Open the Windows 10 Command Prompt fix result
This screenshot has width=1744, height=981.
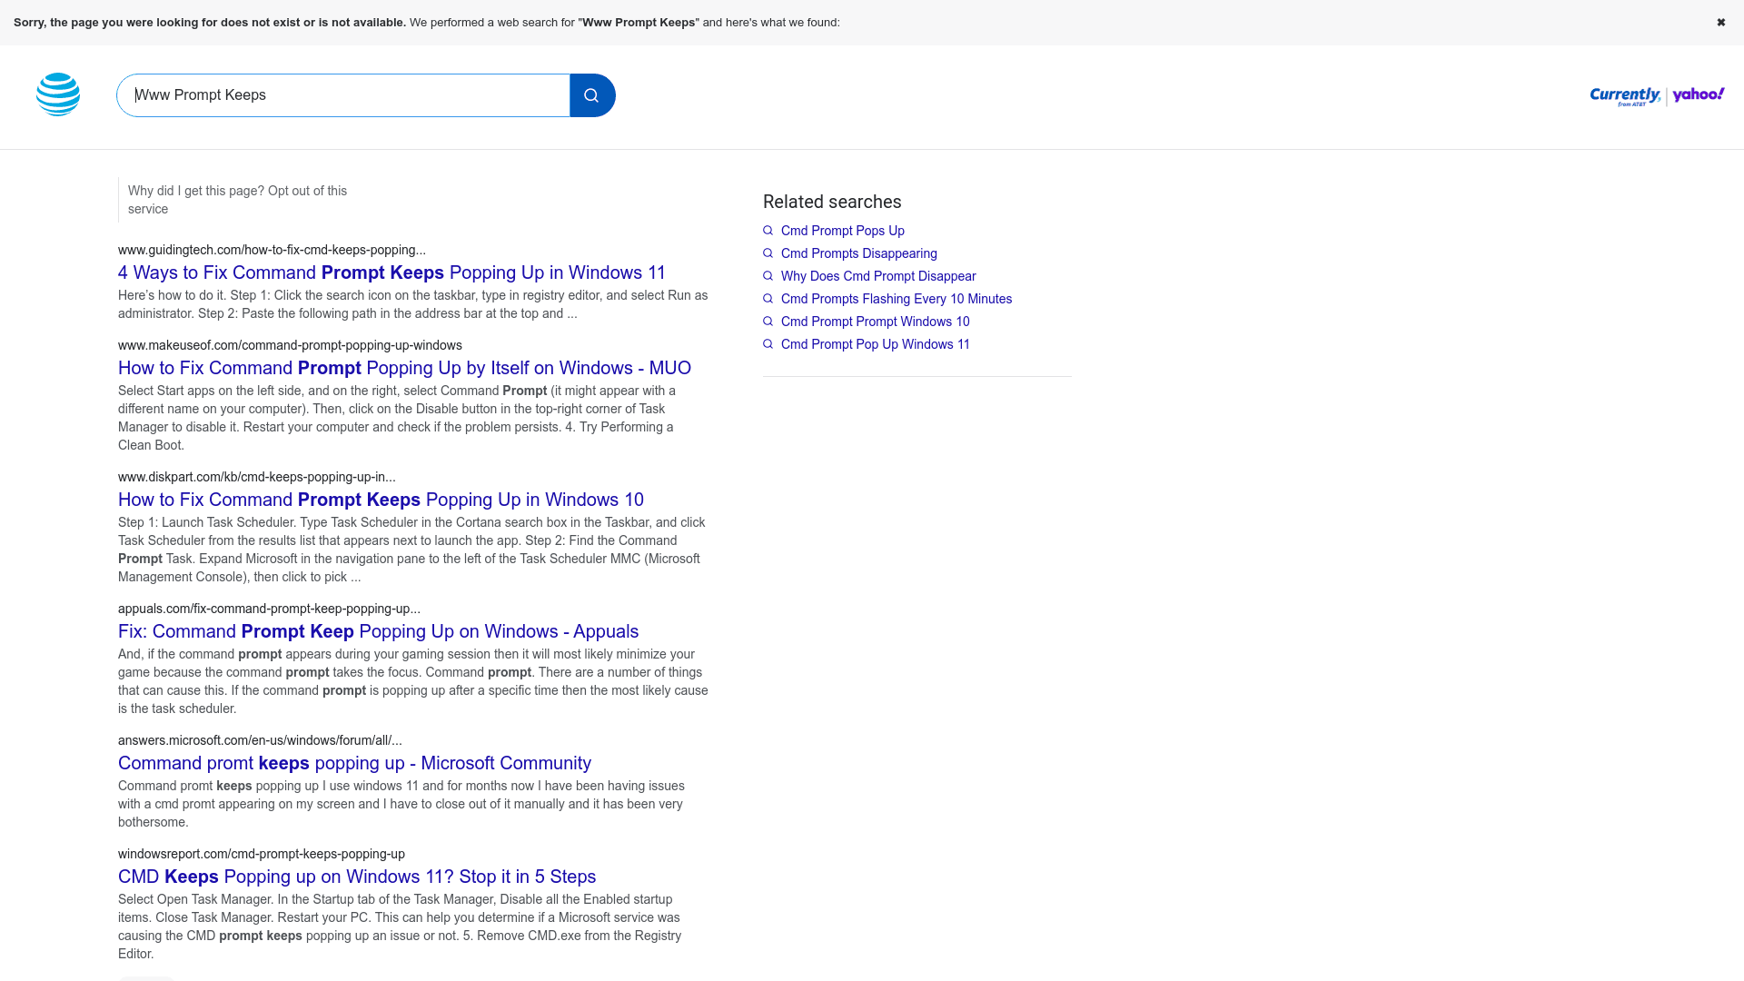click(381, 500)
